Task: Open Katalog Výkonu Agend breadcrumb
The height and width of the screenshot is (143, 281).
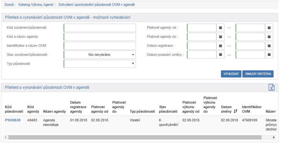Action: click(x=36, y=5)
